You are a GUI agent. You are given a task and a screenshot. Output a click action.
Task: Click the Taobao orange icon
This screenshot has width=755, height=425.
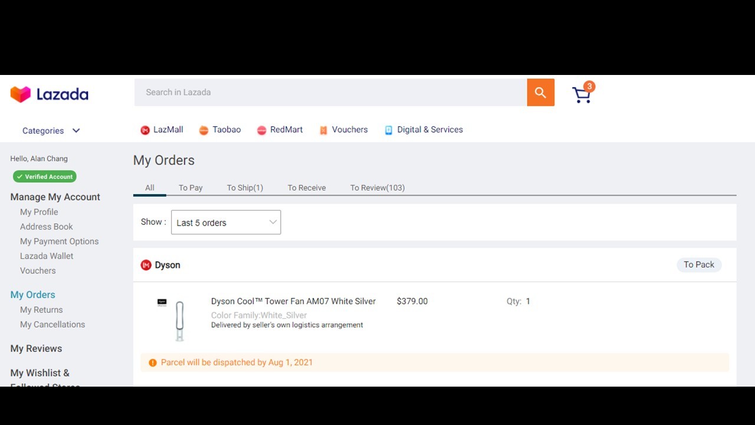(x=203, y=130)
